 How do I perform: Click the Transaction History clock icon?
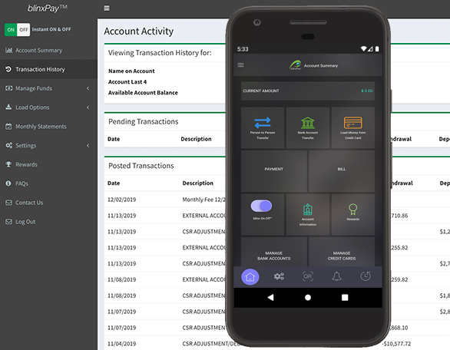[x=8, y=69]
